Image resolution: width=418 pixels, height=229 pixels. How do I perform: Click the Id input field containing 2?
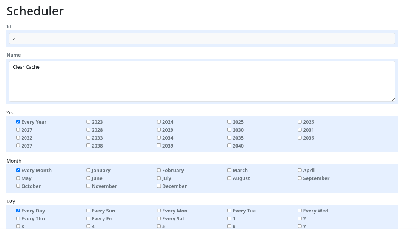tap(202, 38)
